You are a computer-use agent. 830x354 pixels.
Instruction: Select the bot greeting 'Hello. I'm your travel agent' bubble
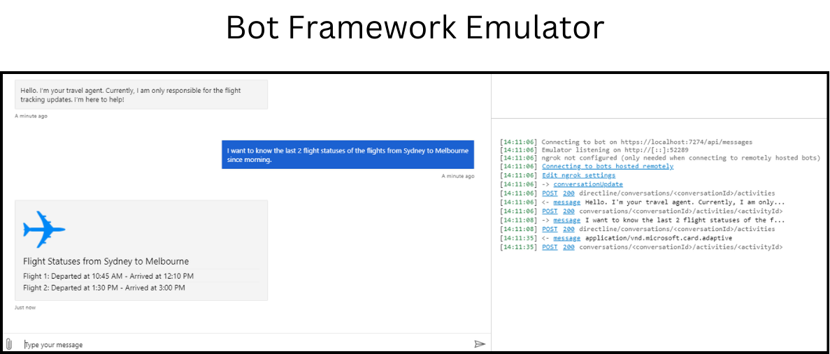pyautogui.click(x=141, y=94)
